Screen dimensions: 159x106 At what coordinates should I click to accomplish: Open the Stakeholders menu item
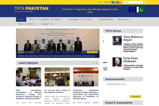(x=106, y=19)
